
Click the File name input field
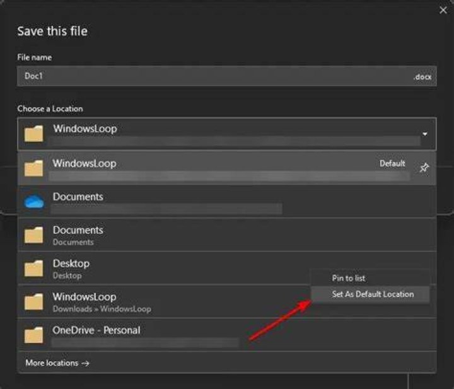[227, 76]
